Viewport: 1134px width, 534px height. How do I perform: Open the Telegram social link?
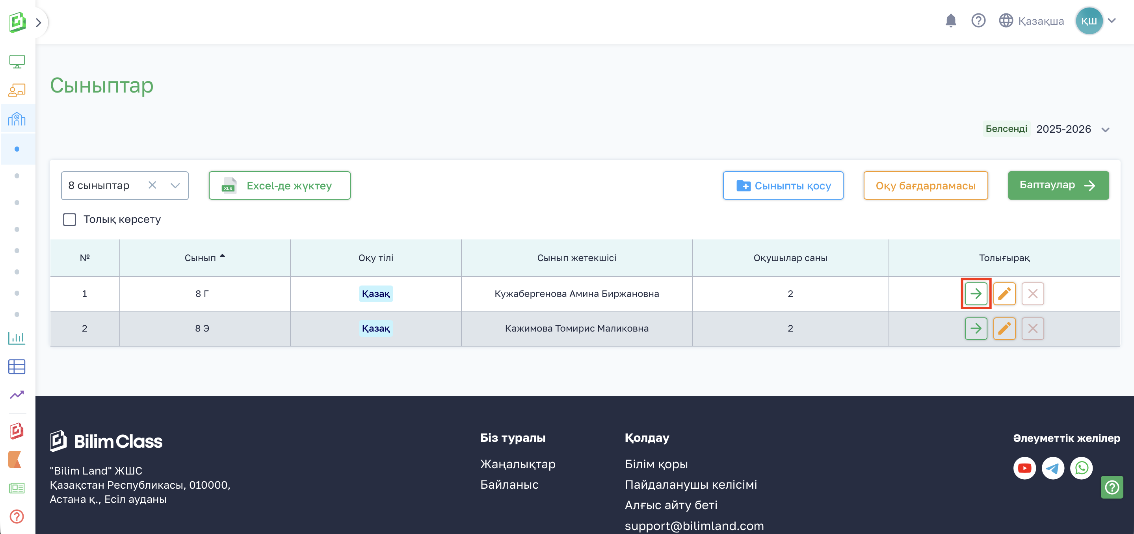click(x=1052, y=468)
